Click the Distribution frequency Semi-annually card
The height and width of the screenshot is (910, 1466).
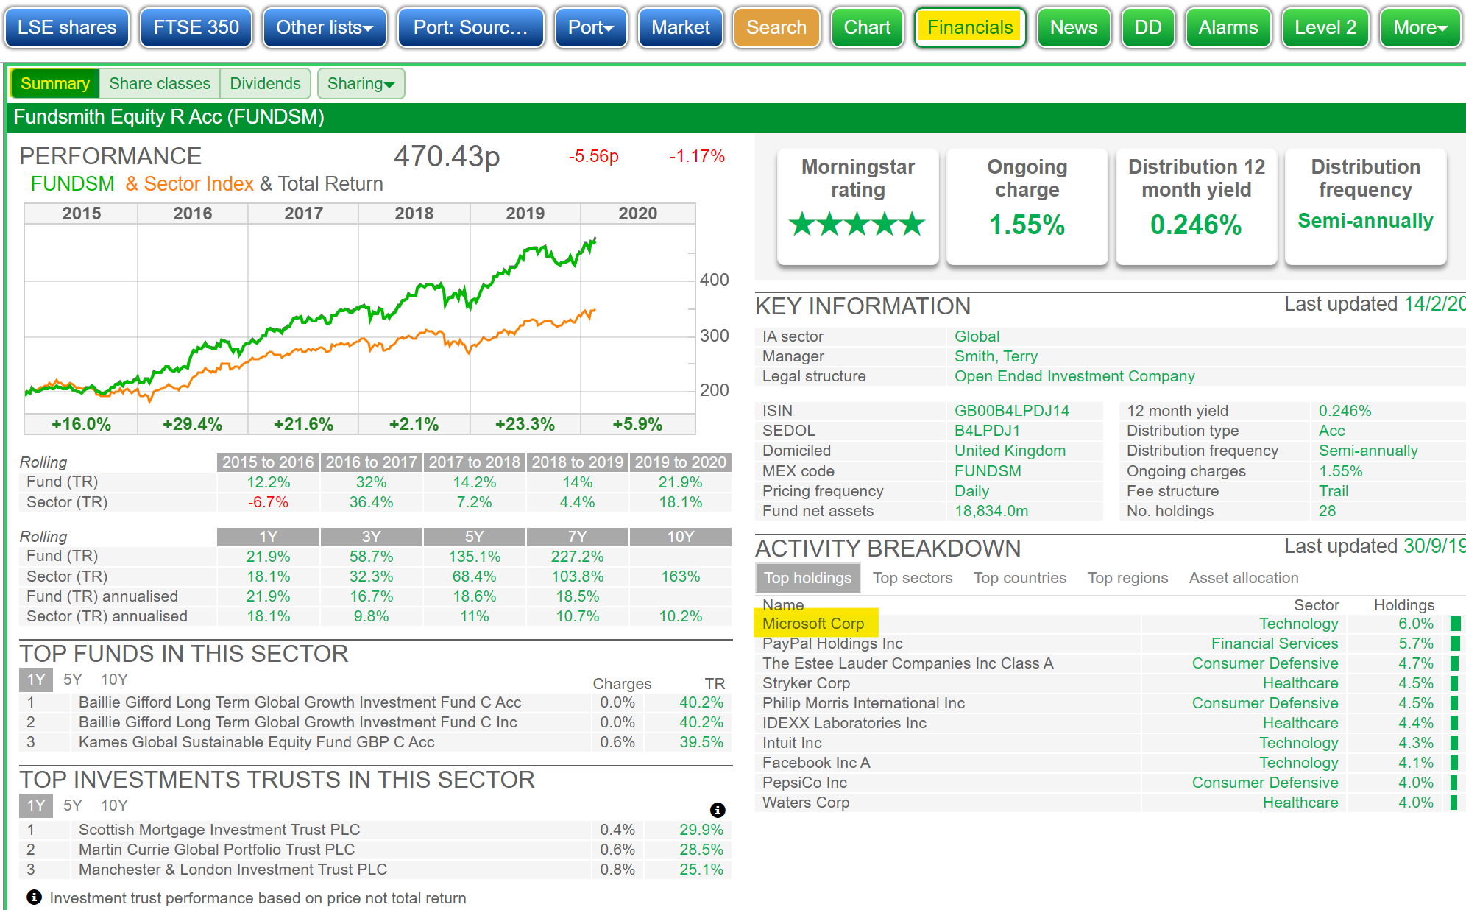[1365, 206]
